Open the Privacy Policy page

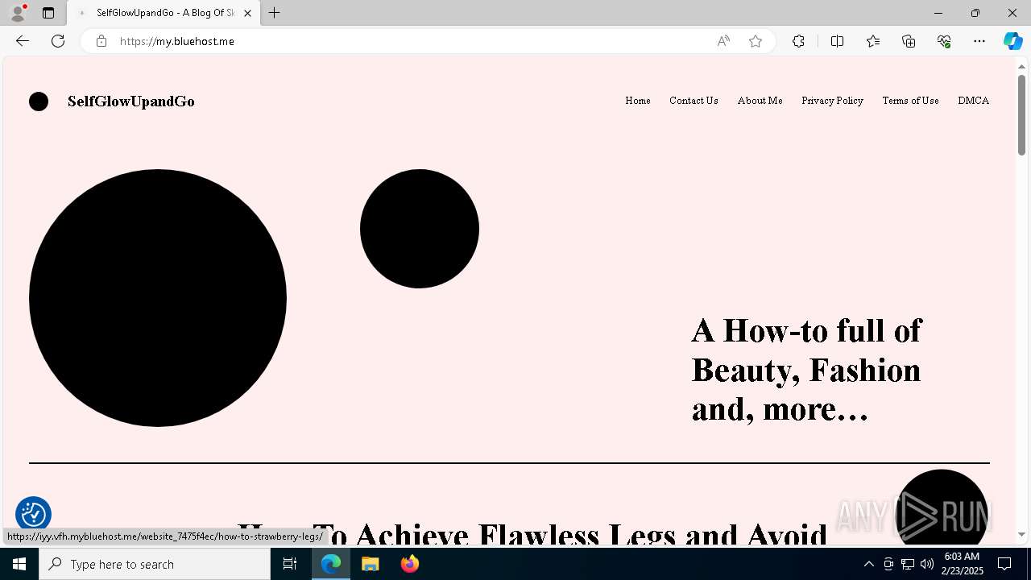point(832,101)
